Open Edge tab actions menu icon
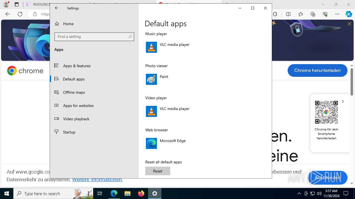 [17, 4]
